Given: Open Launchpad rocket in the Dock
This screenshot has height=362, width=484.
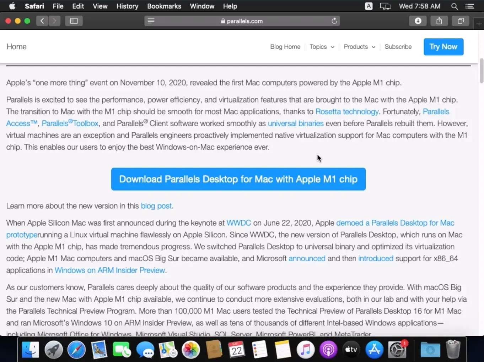Looking at the screenshot, I should pos(54,350).
